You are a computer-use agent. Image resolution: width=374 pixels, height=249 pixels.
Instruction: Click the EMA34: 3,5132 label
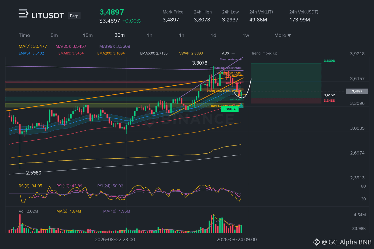tap(31, 53)
